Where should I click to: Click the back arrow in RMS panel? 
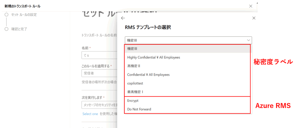123,18
